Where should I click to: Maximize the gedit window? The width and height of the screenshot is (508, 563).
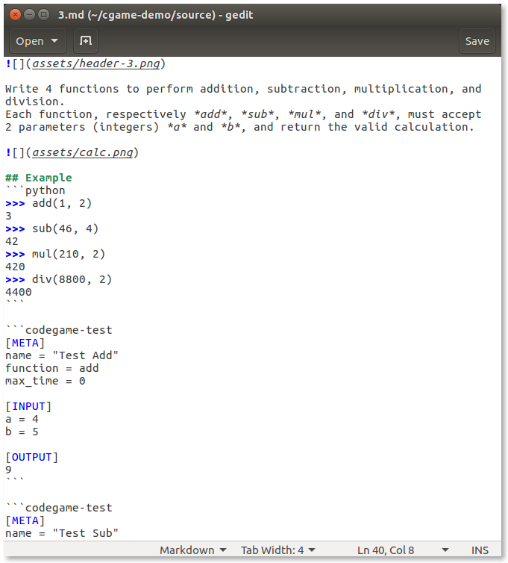pos(44,15)
